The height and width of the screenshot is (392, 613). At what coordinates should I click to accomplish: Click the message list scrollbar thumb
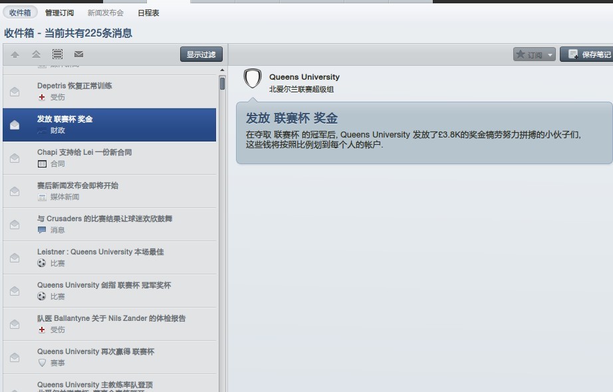pyautogui.click(x=222, y=83)
